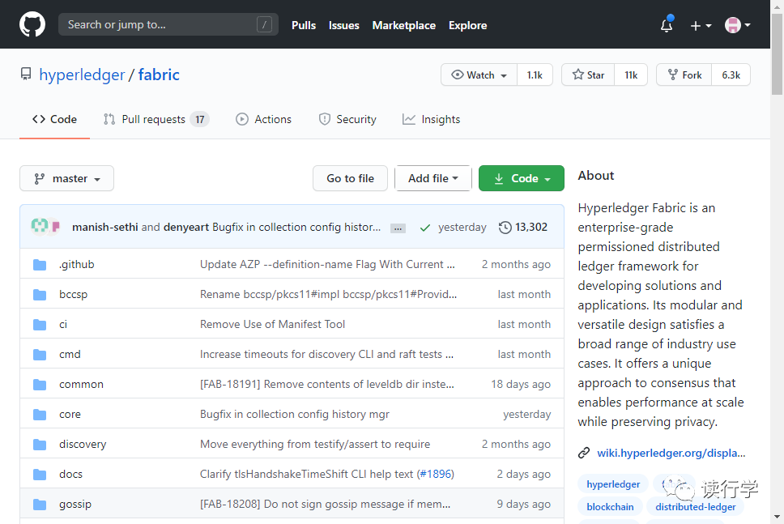This screenshot has width=784, height=524.
Task: Click the hyperledger topic tag
Action: coord(613,484)
